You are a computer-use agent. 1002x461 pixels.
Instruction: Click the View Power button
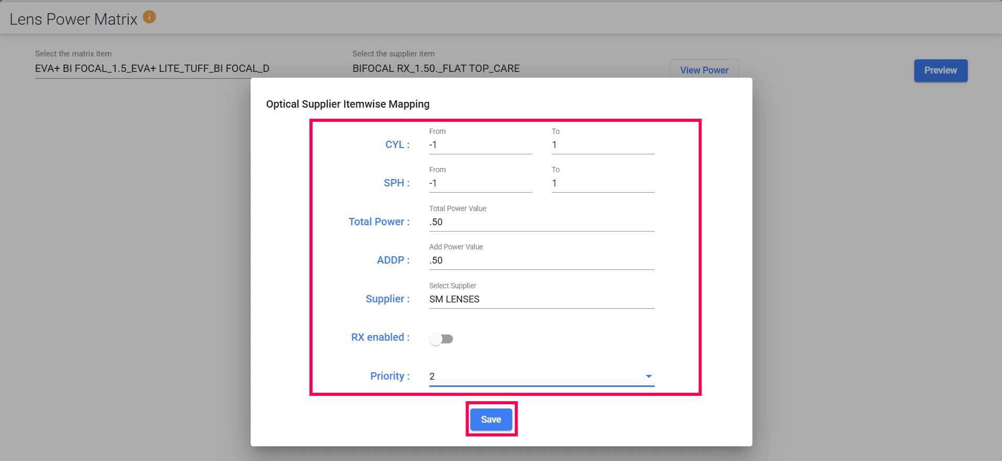704,70
